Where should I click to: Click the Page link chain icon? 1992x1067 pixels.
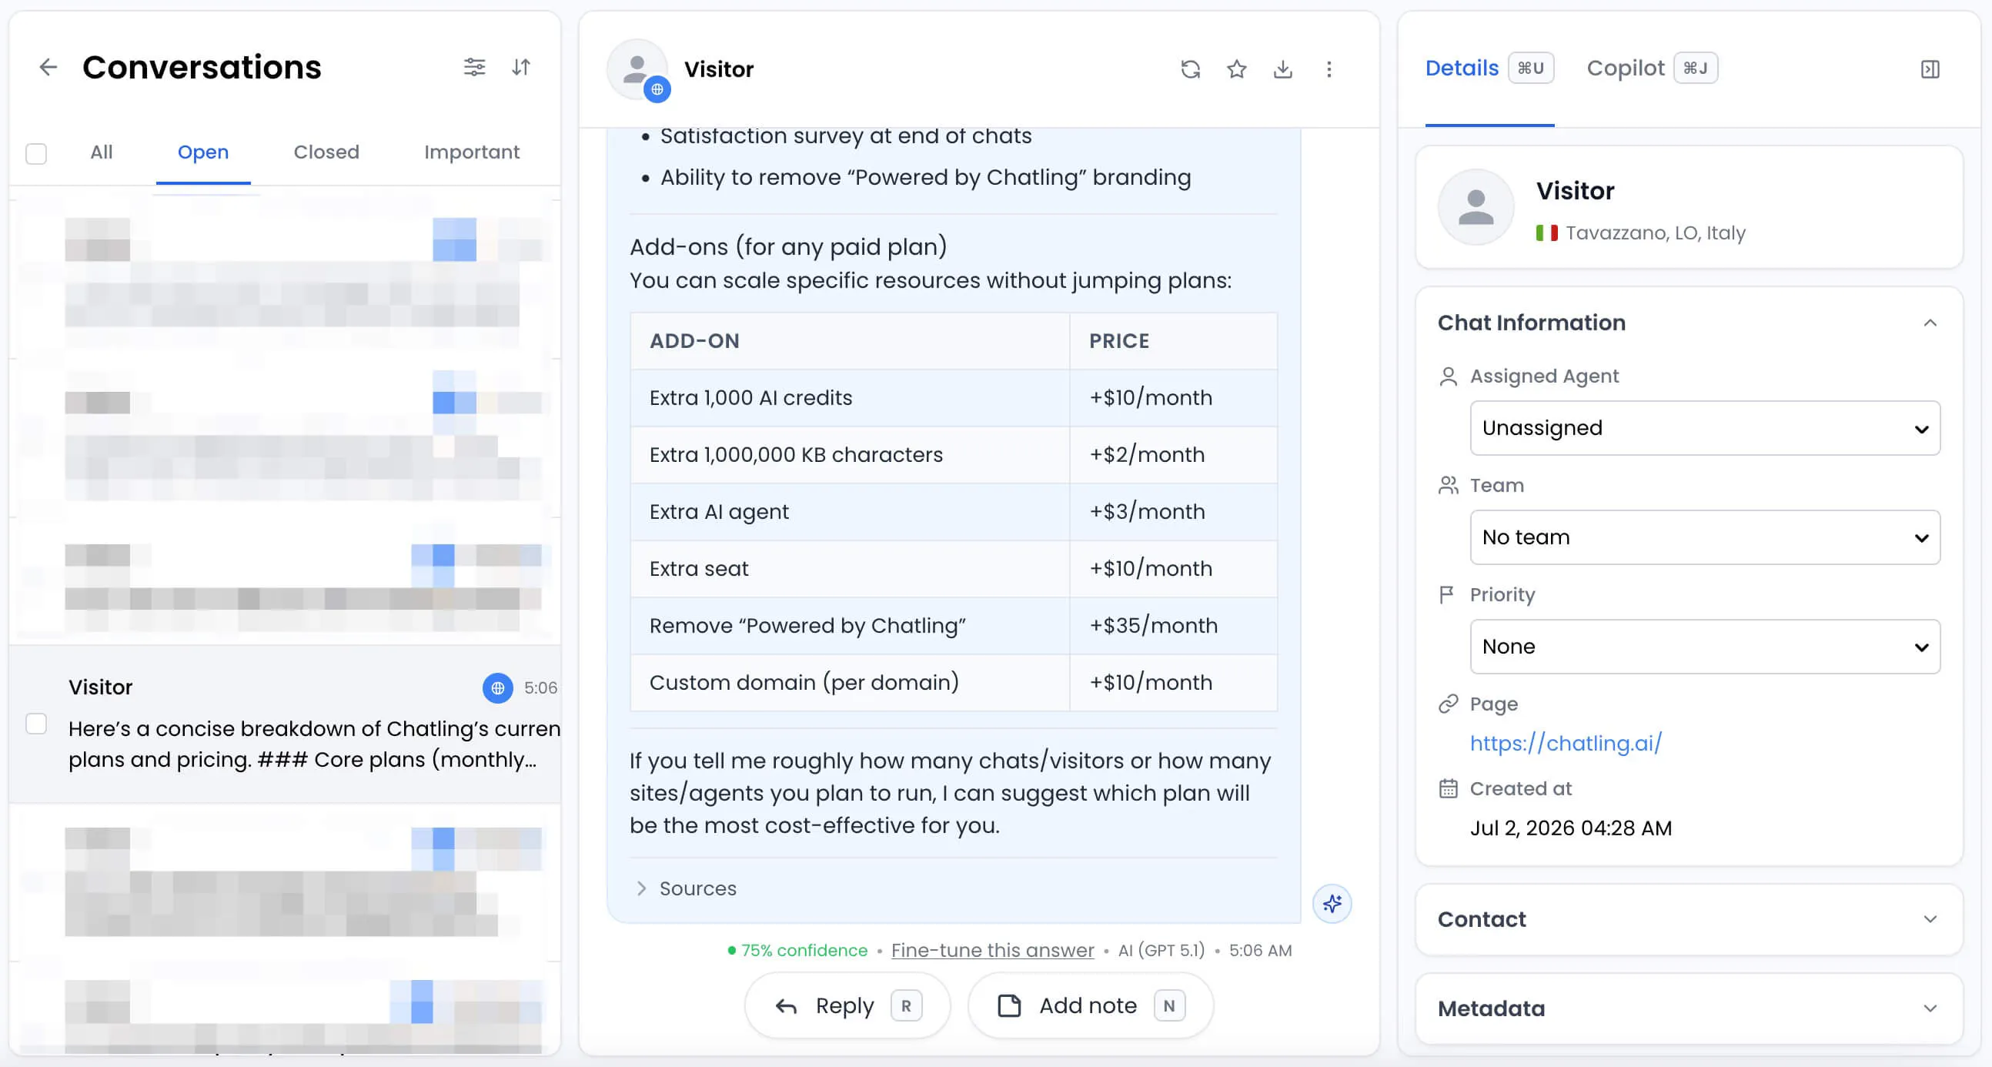click(x=1448, y=704)
